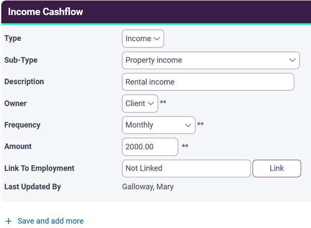Click the Last Updated By label
The height and width of the screenshot is (228, 311).
click(x=33, y=187)
